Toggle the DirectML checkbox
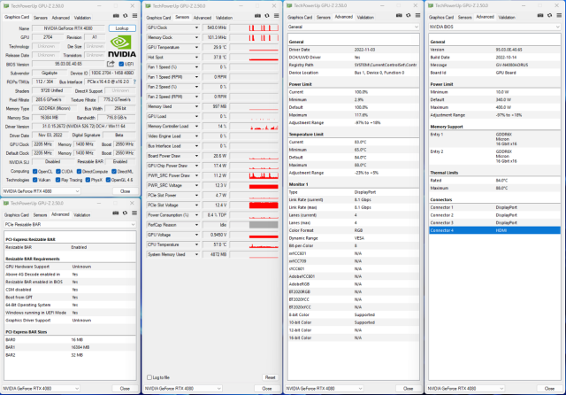The width and height of the screenshot is (566, 395). pos(114,171)
